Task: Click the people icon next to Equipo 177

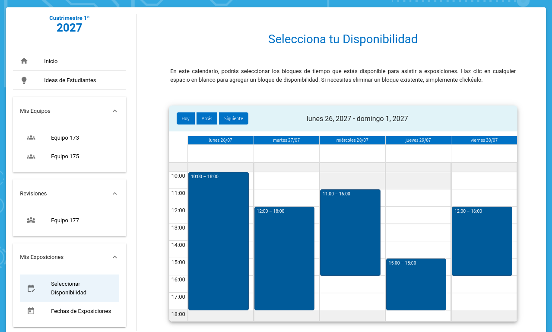Action: click(x=31, y=220)
